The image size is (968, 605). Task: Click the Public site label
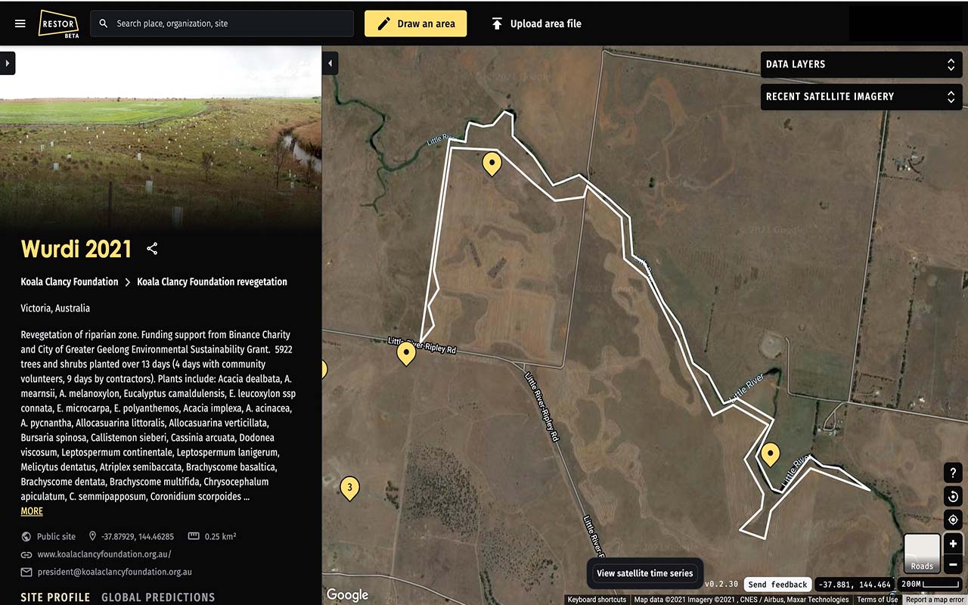click(56, 536)
